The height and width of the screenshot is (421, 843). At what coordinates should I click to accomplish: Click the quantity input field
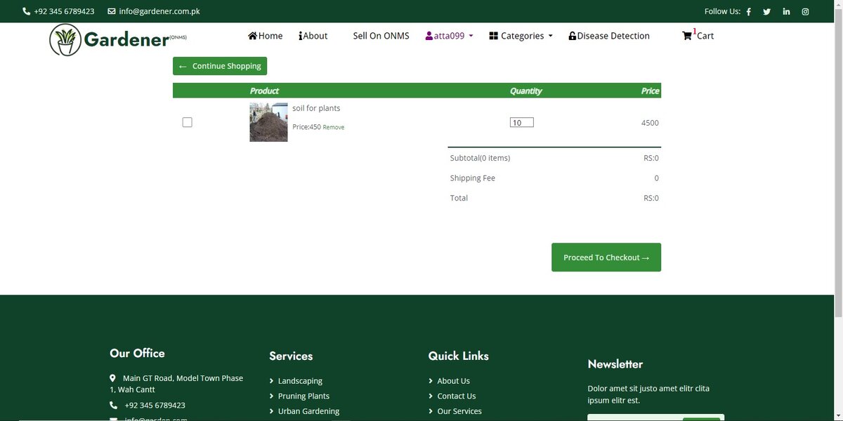(x=521, y=121)
